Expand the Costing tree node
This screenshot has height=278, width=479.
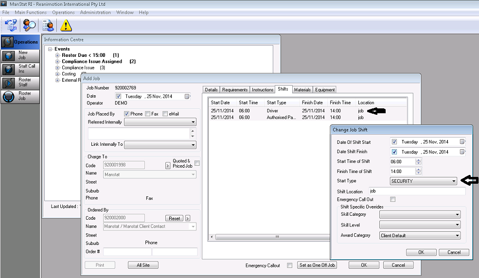pyautogui.click(x=57, y=74)
